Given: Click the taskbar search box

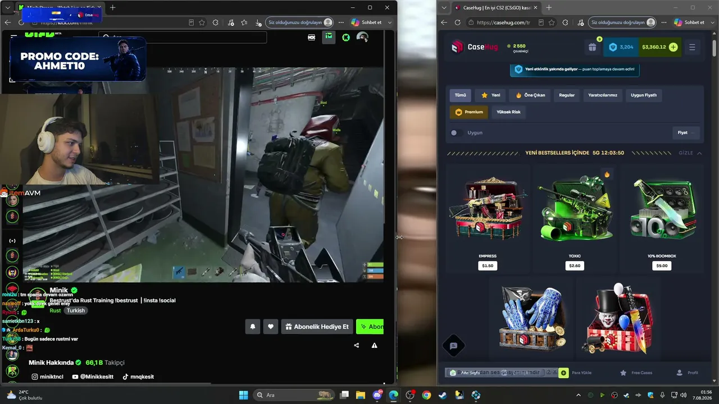Looking at the screenshot, I should tap(294, 395).
